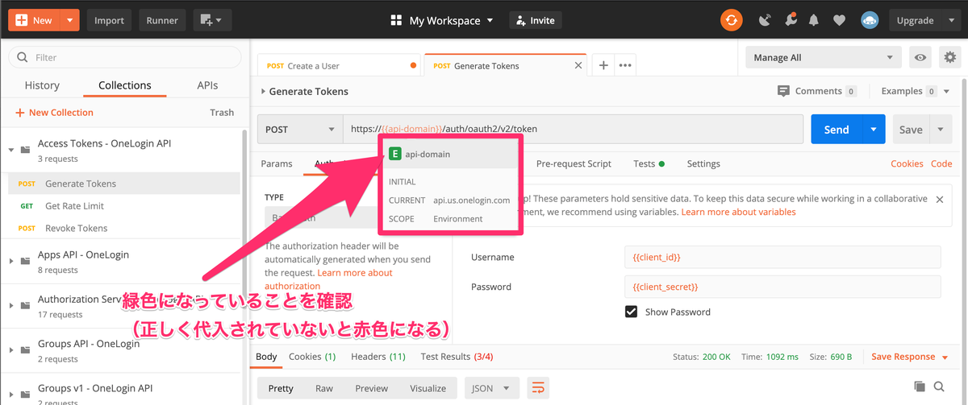Click the orange sync status icon
Image resolution: width=968 pixels, height=405 pixels.
pyautogui.click(x=731, y=20)
